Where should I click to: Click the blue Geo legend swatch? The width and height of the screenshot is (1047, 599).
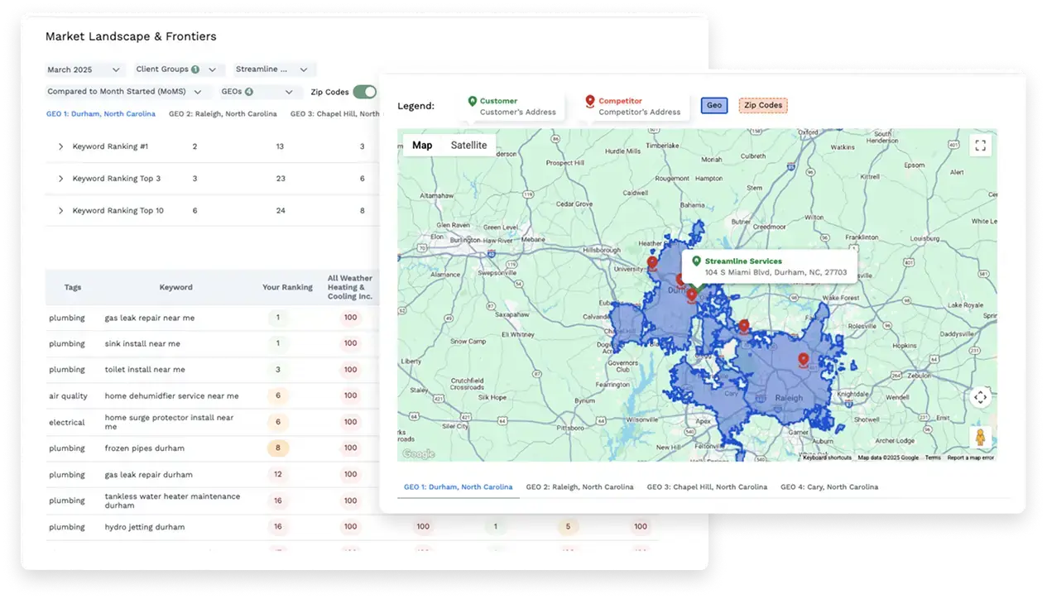(714, 106)
